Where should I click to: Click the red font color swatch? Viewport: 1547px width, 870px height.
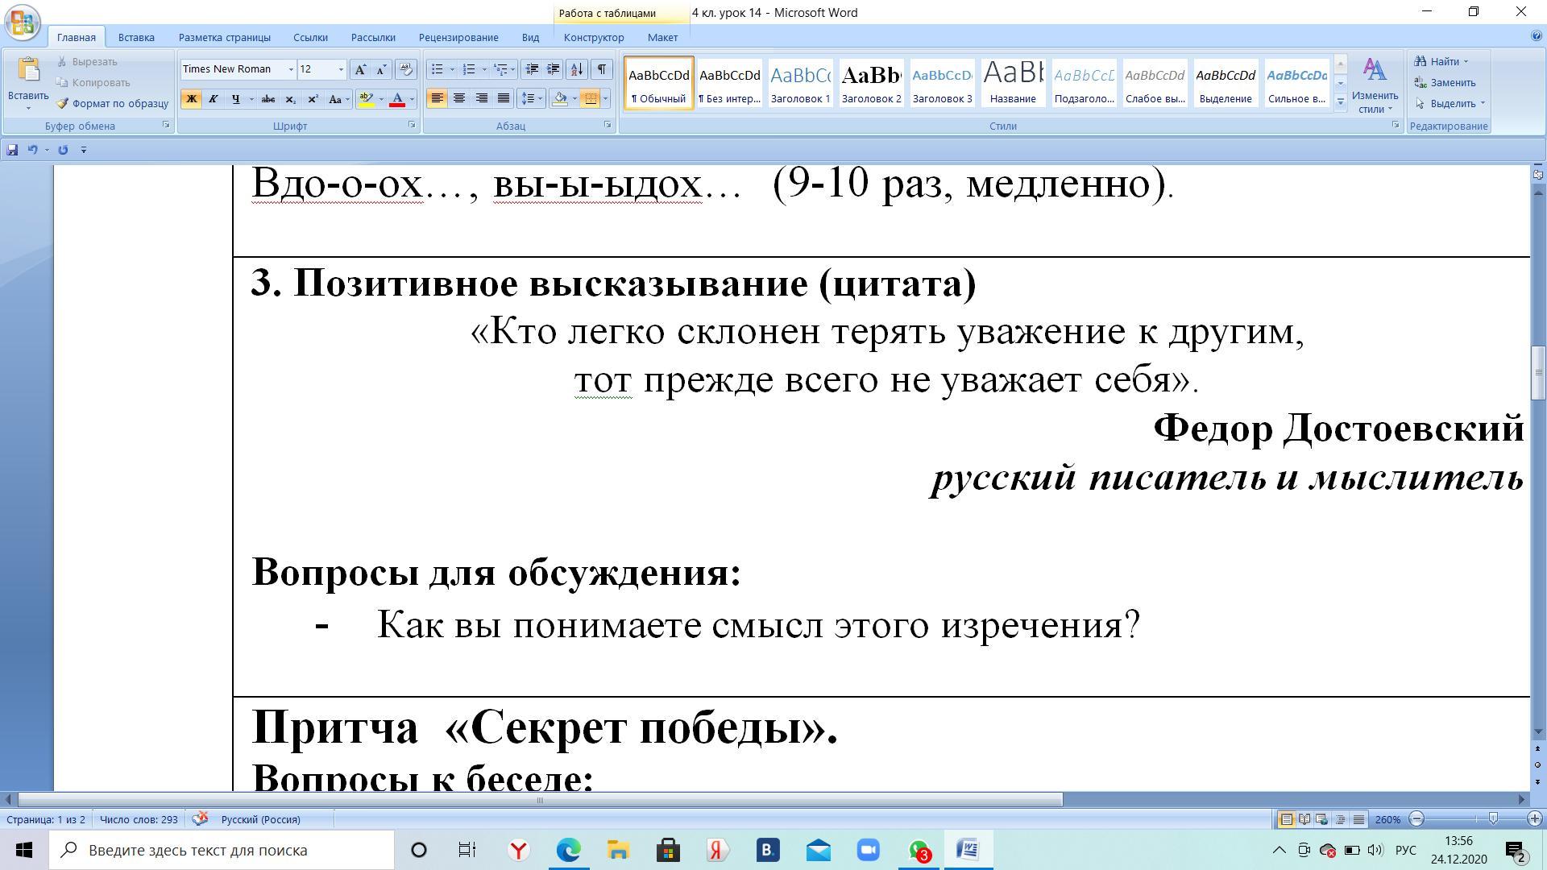tap(397, 99)
